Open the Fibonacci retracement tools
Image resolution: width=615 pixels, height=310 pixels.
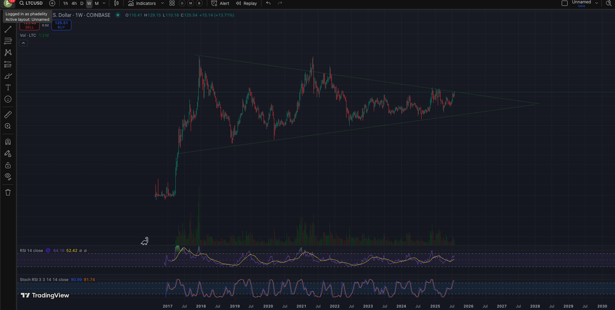[8, 41]
